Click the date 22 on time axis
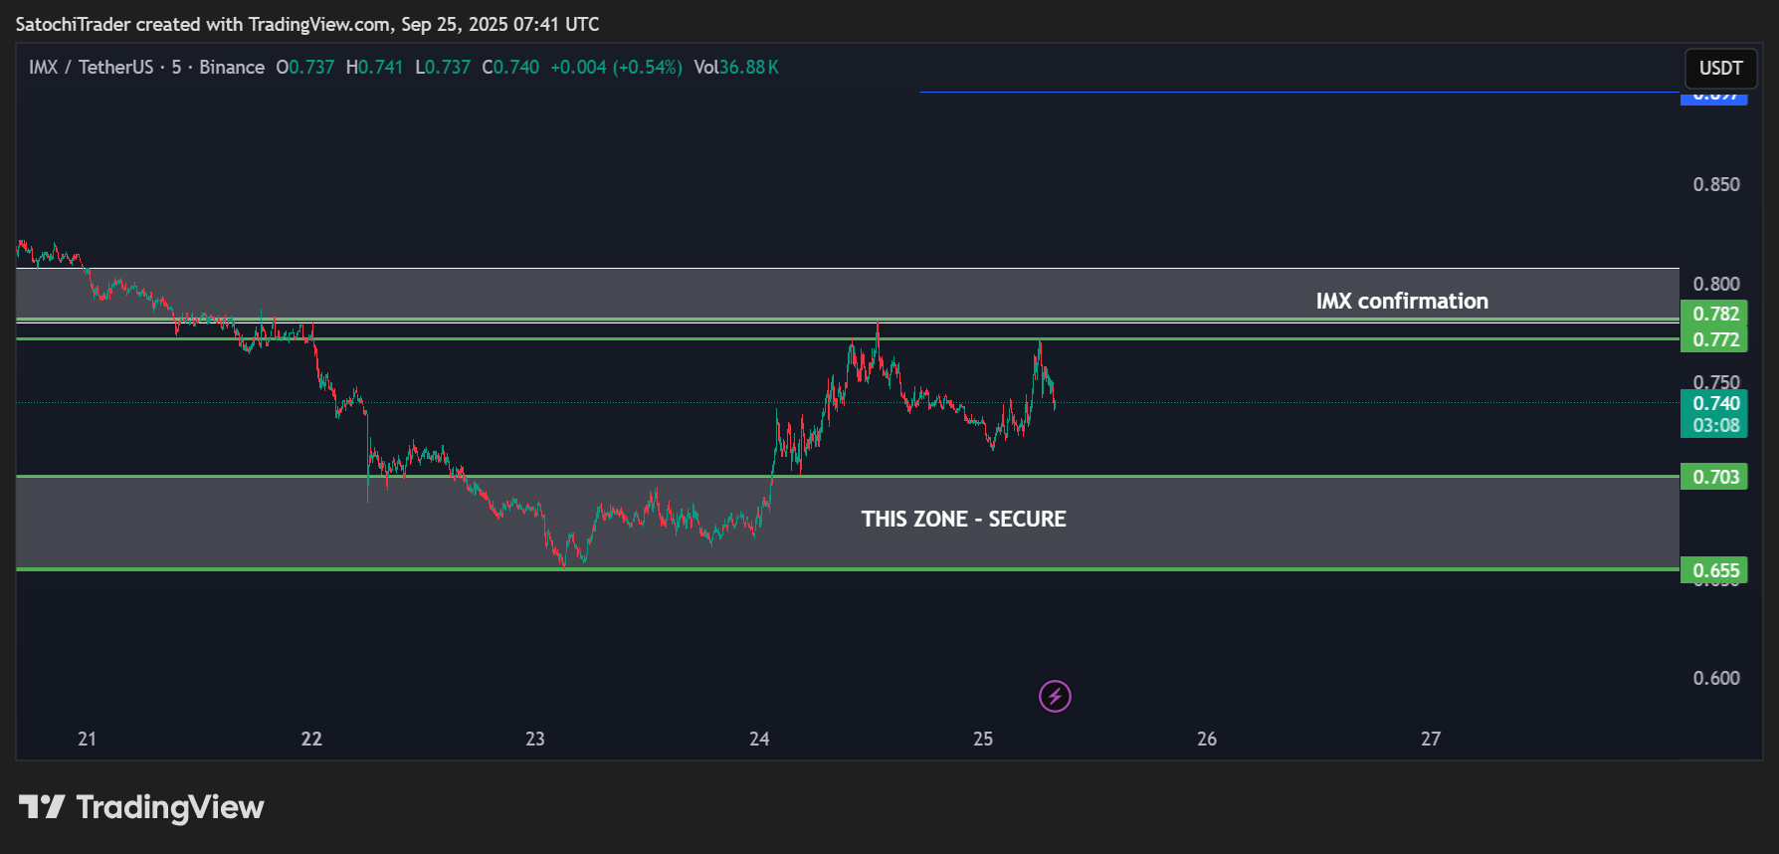 [311, 739]
